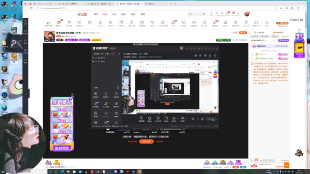The width and height of the screenshot is (310, 174).
Task: Click the PC客户端 orange button
Action: coord(282,23)
